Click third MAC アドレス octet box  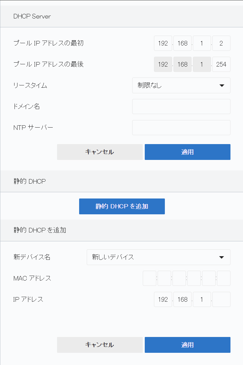tap(179, 278)
